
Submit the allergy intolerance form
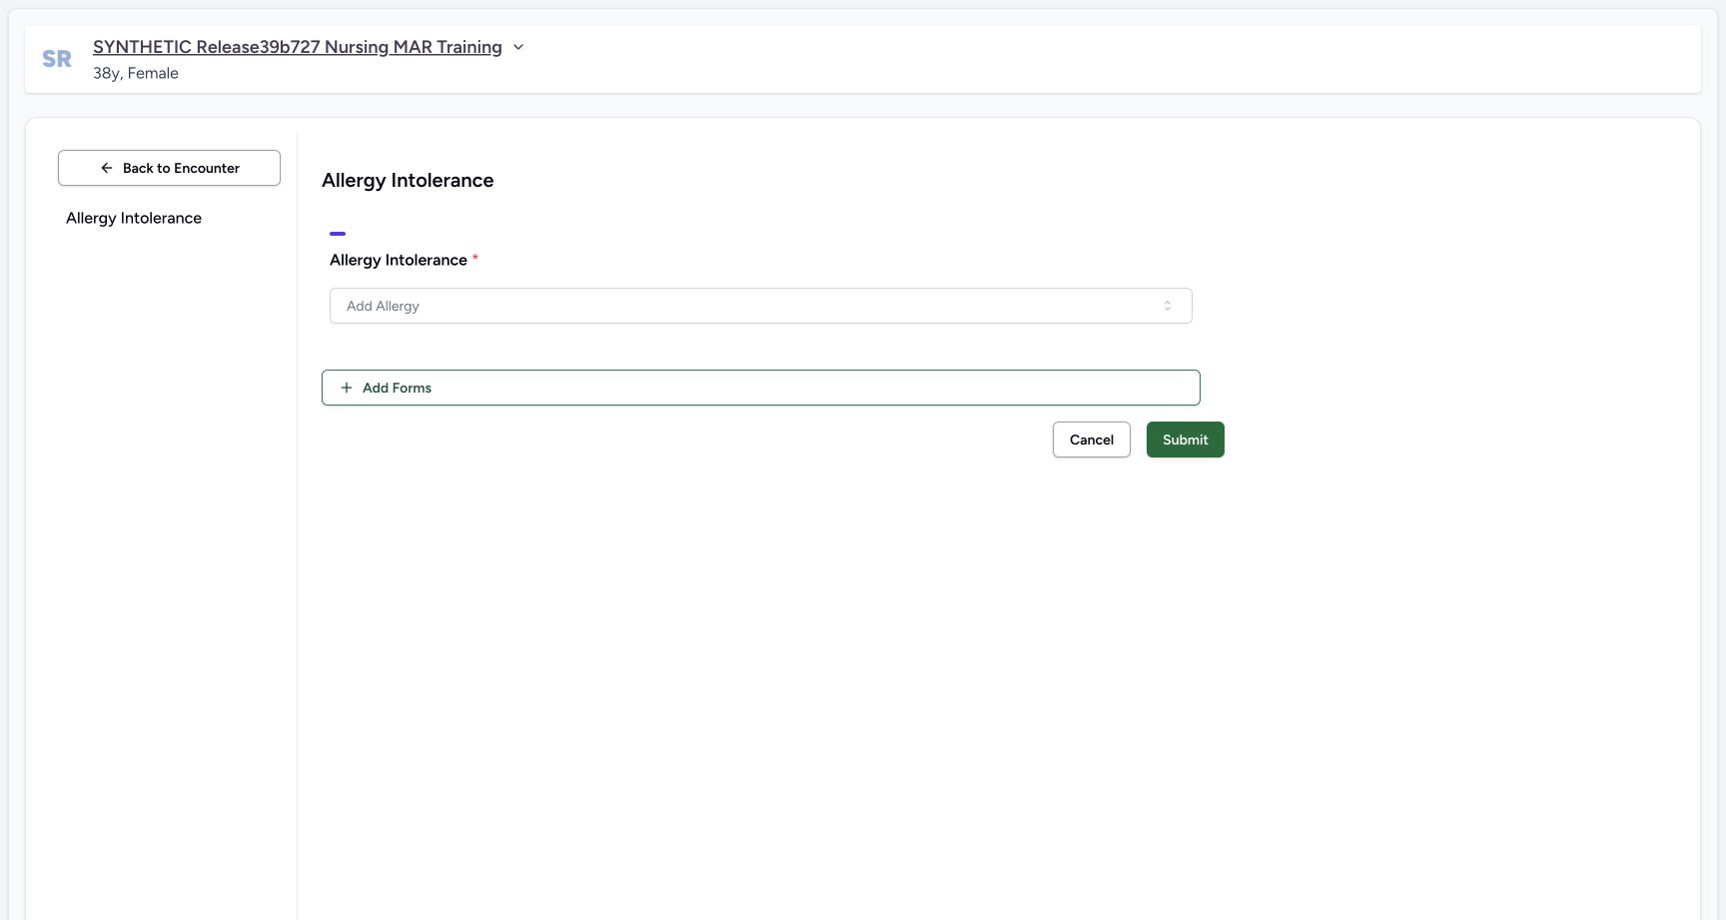pos(1186,440)
